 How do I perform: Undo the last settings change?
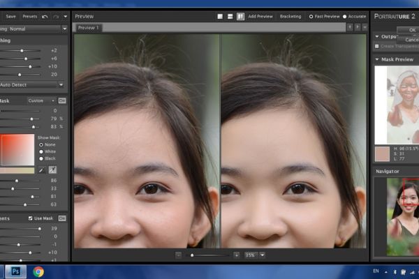tap(45, 17)
